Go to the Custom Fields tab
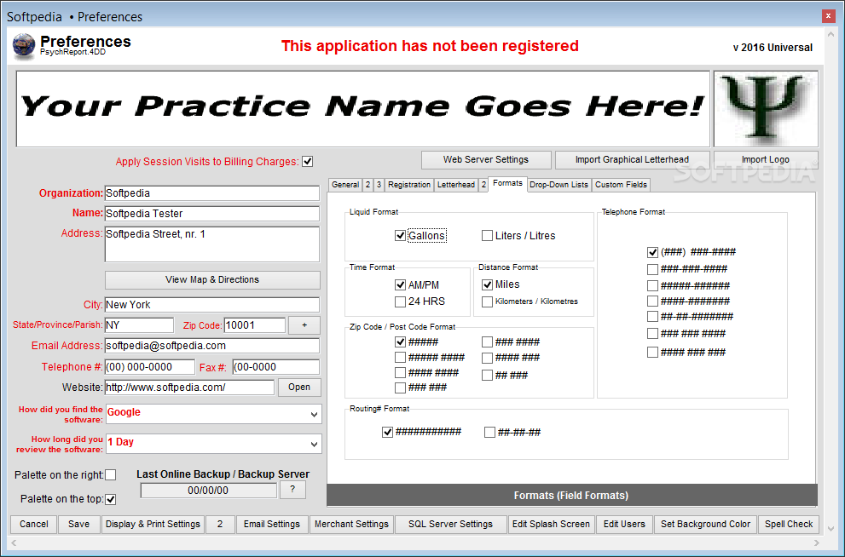 (x=621, y=185)
